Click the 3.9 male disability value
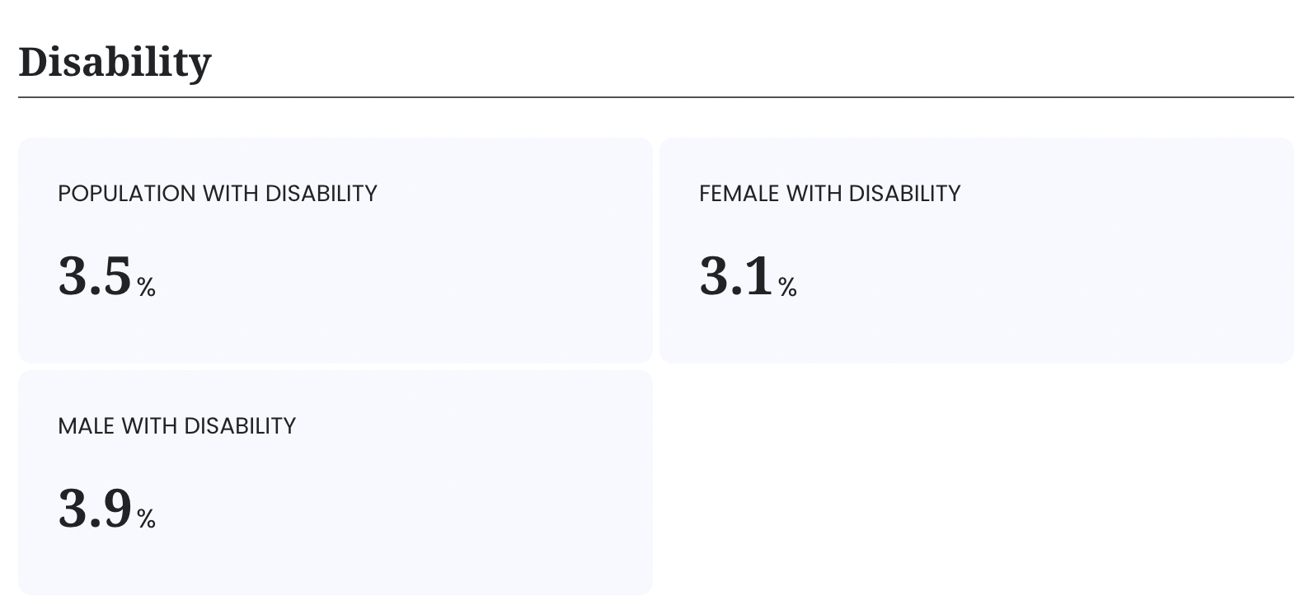The height and width of the screenshot is (610, 1314). (x=95, y=509)
